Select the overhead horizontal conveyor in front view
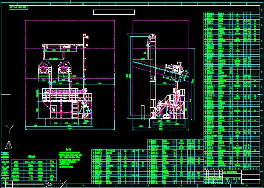264x188 pixels. pyautogui.click(x=65, y=45)
